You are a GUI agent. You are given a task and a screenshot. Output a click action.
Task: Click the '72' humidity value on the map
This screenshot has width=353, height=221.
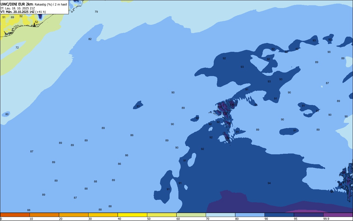coord(17,48)
